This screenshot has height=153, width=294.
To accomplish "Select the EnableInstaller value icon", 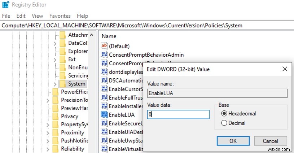I will pyautogui.click(x=105, y=106).
